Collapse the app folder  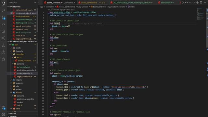(10, 45)
